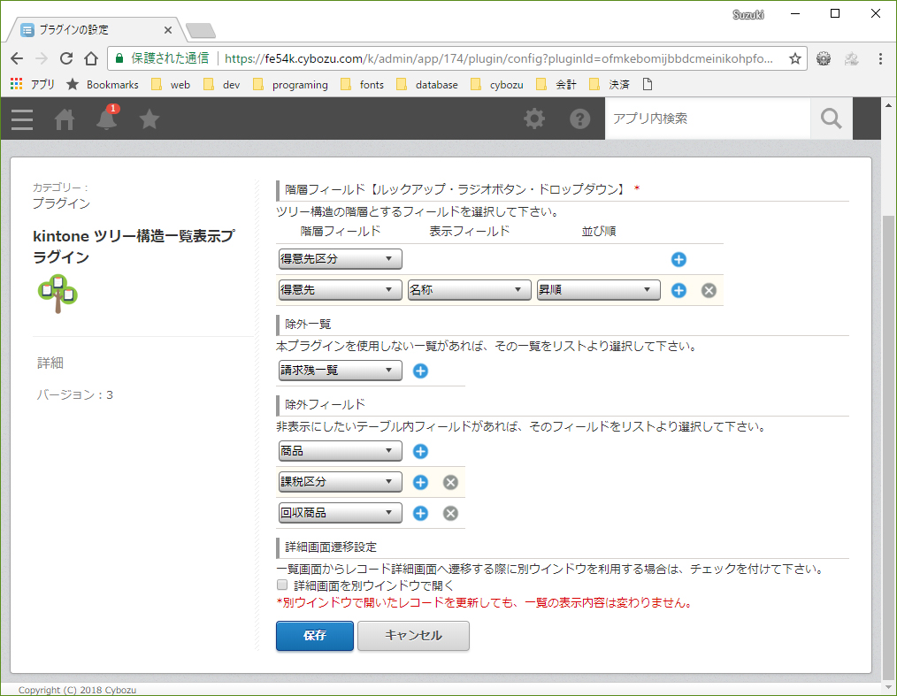Open notifications bell with badge

click(107, 119)
